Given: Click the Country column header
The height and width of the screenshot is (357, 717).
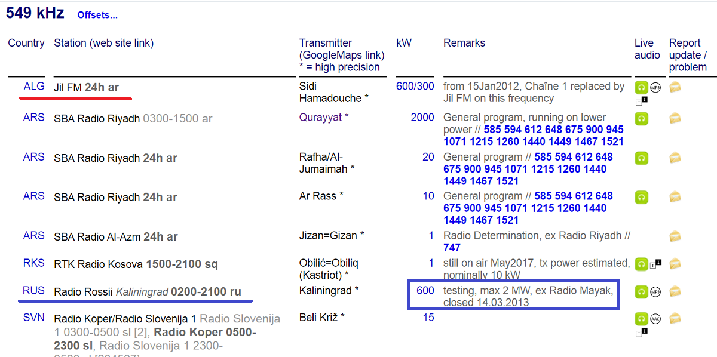Looking at the screenshot, I should point(26,43).
